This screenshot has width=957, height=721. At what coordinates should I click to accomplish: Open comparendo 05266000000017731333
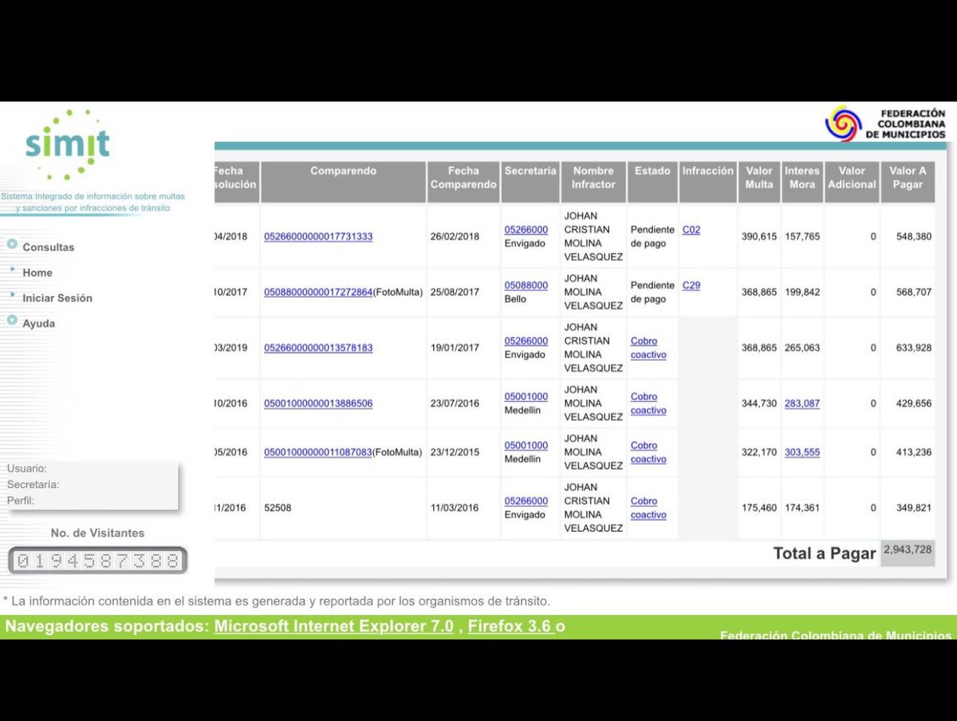(x=318, y=237)
